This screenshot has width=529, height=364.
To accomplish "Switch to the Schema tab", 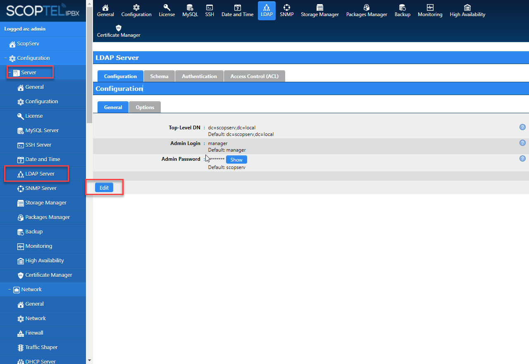I will pyautogui.click(x=159, y=76).
